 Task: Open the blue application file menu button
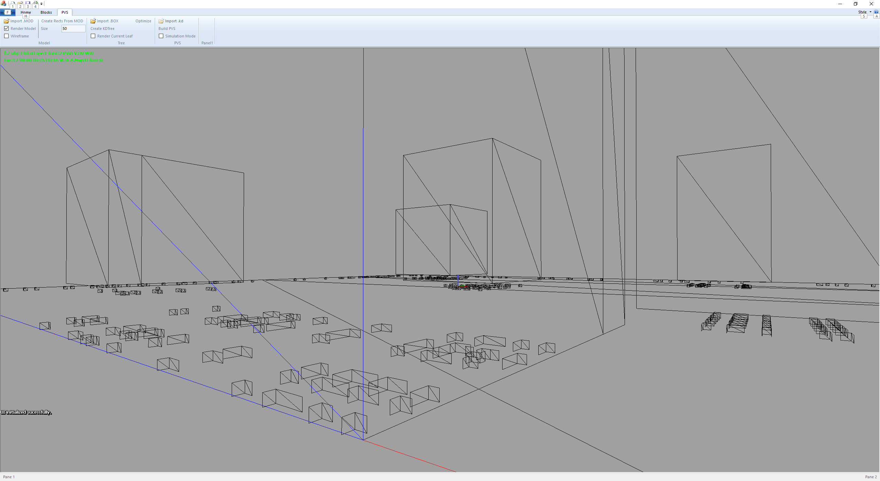(7, 12)
